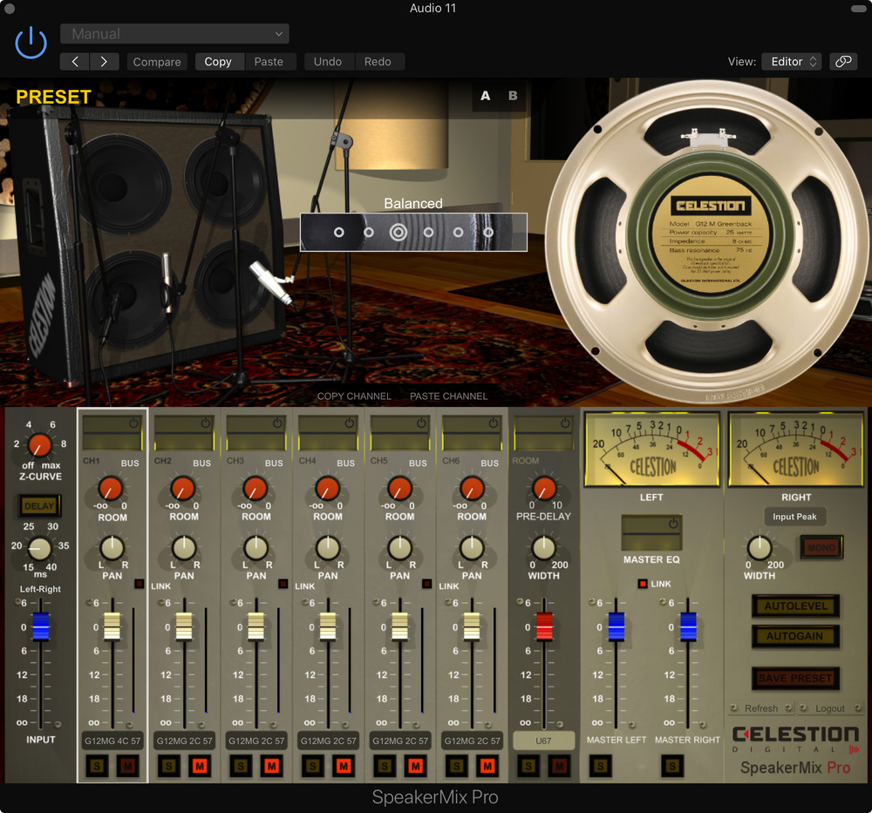Click the PRESET label
This screenshot has width=872, height=813.
tap(52, 97)
